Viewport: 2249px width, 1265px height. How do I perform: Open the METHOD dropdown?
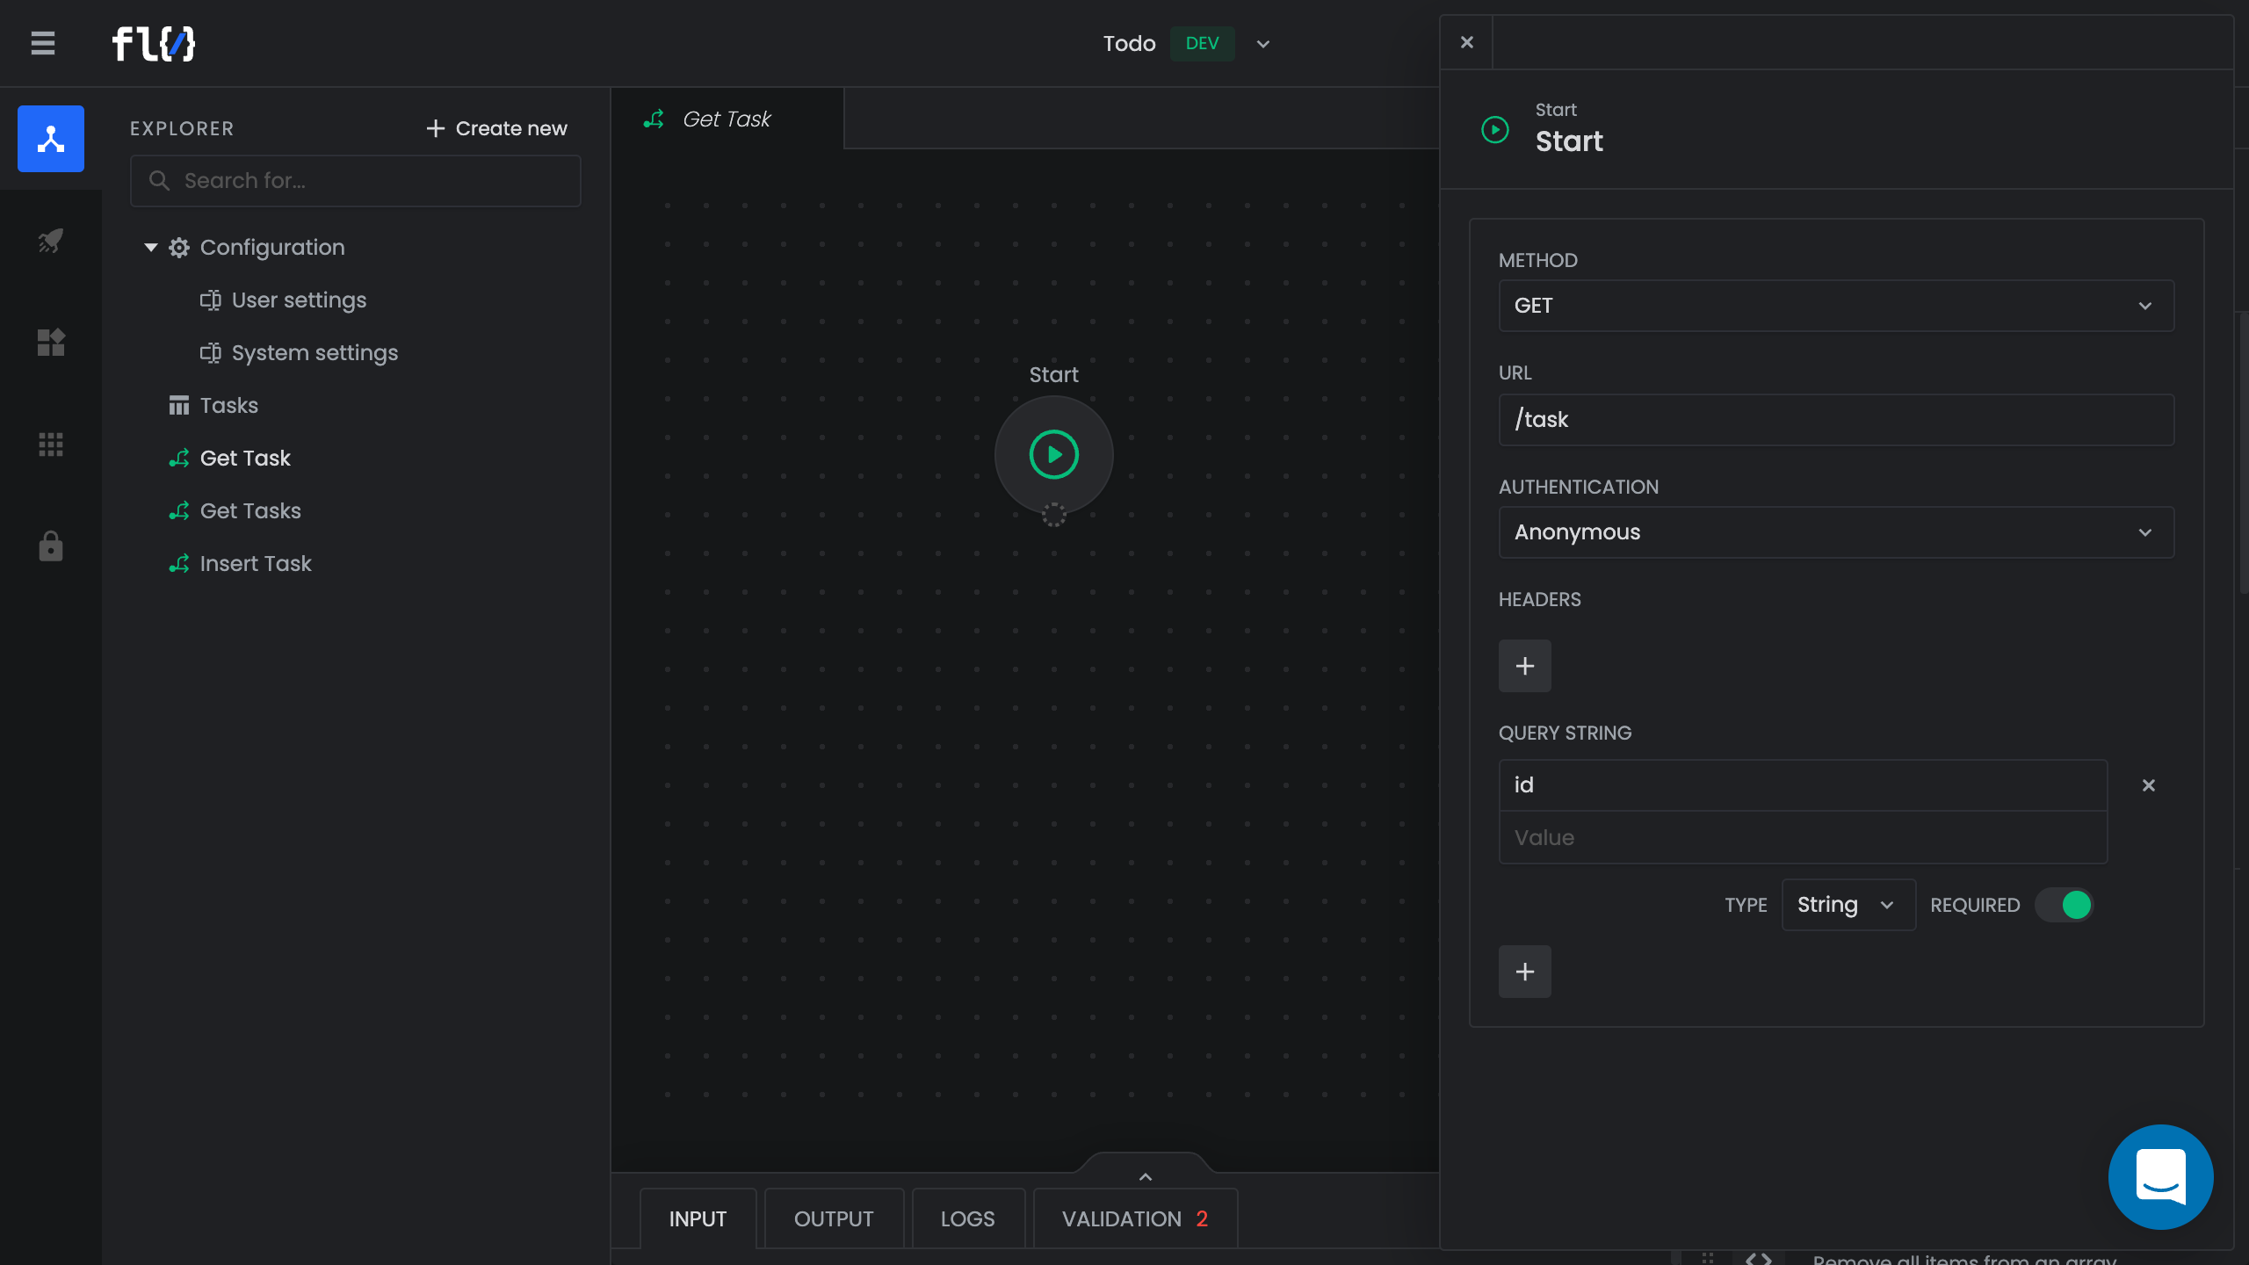click(1836, 306)
